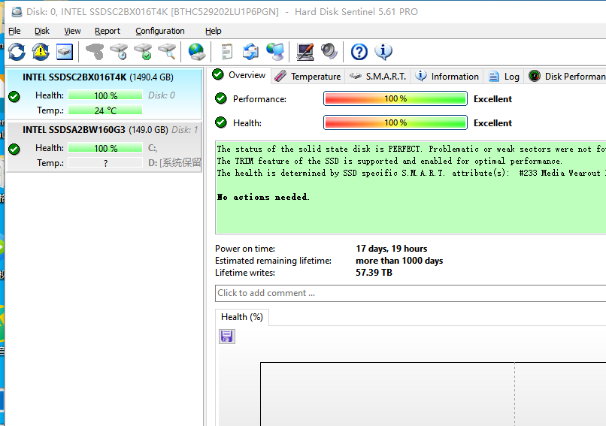Click the floppy disk save icon under Health (%)
Viewport: 606px width, 426px height.
[x=227, y=337]
